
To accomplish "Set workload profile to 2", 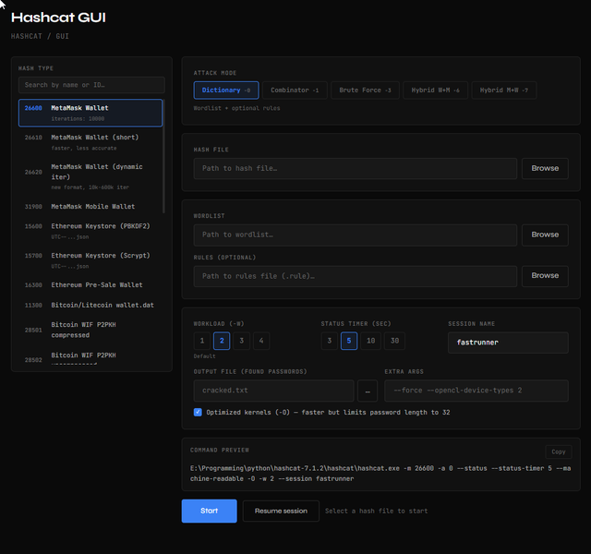I will (x=222, y=341).
